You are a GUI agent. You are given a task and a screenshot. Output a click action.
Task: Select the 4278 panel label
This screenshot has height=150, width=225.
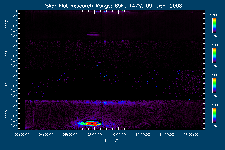(x=7, y=54)
